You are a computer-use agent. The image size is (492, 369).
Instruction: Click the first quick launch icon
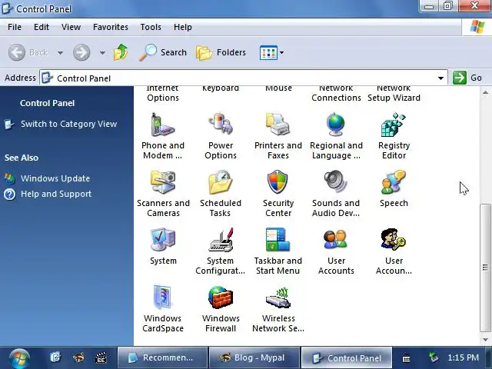(x=55, y=357)
